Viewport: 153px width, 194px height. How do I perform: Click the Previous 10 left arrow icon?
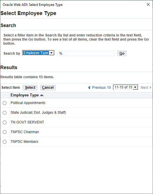tap(89, 88)
